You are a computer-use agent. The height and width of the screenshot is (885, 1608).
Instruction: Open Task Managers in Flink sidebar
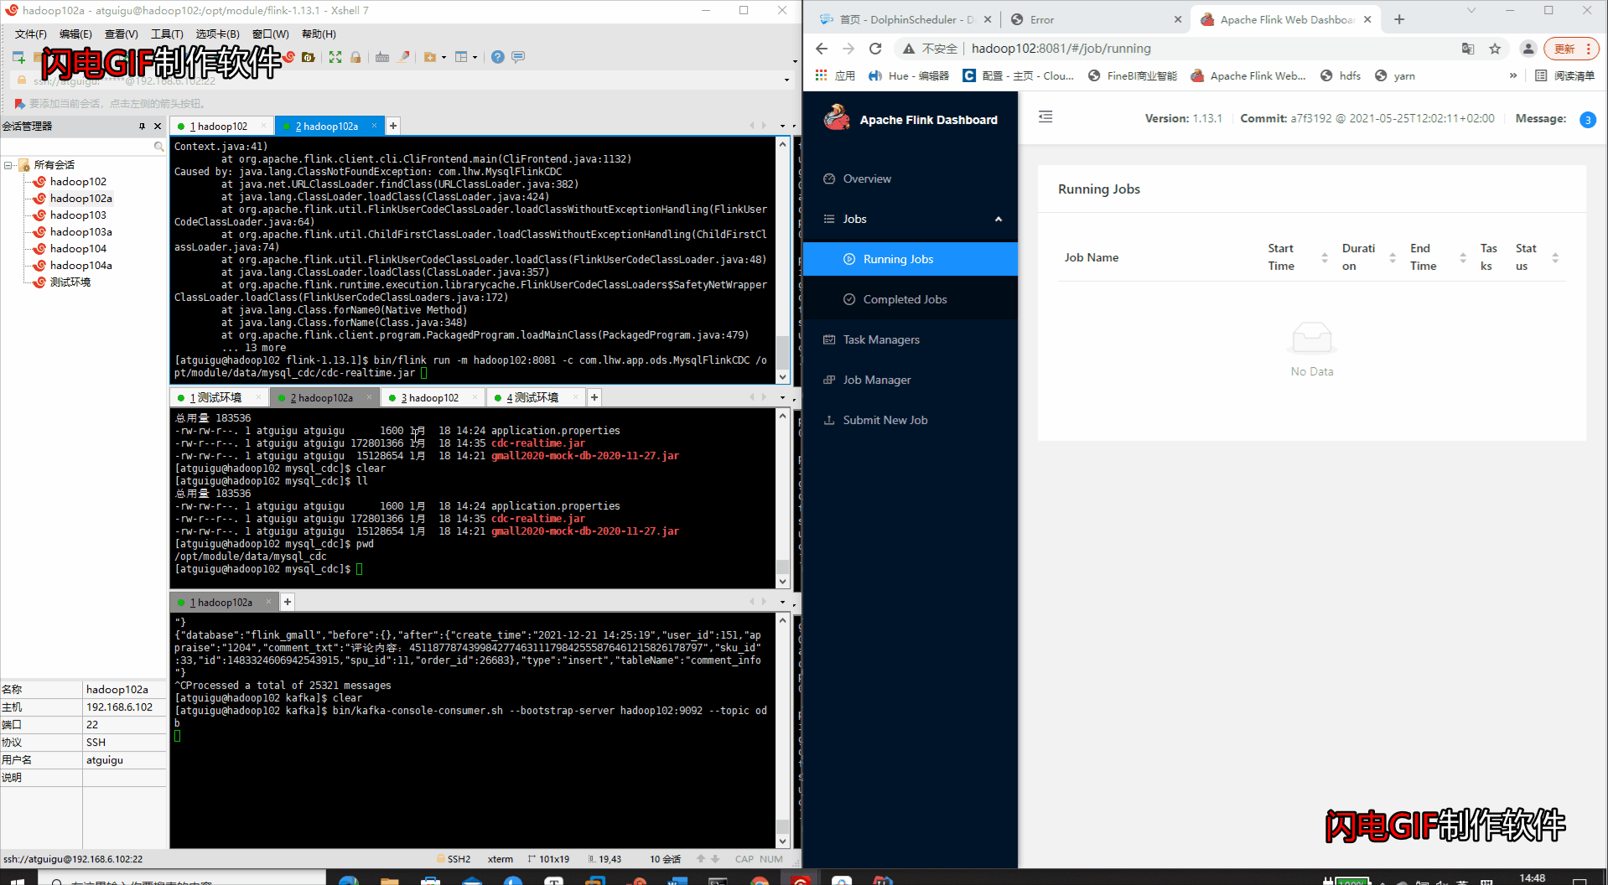coord(910,339)
